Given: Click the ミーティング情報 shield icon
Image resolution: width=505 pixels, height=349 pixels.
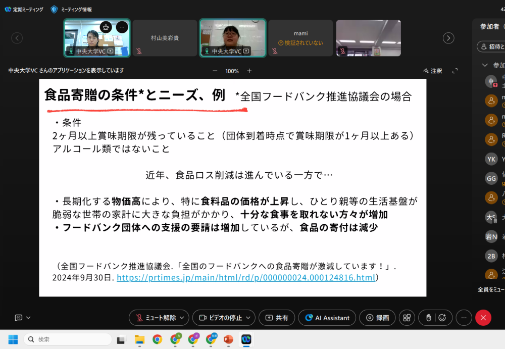Looking at the screenshot, I should 54,9.
